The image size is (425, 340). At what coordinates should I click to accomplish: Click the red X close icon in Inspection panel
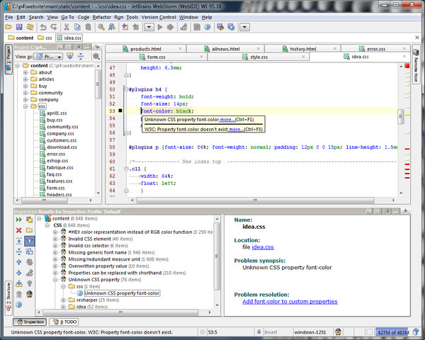19,230
